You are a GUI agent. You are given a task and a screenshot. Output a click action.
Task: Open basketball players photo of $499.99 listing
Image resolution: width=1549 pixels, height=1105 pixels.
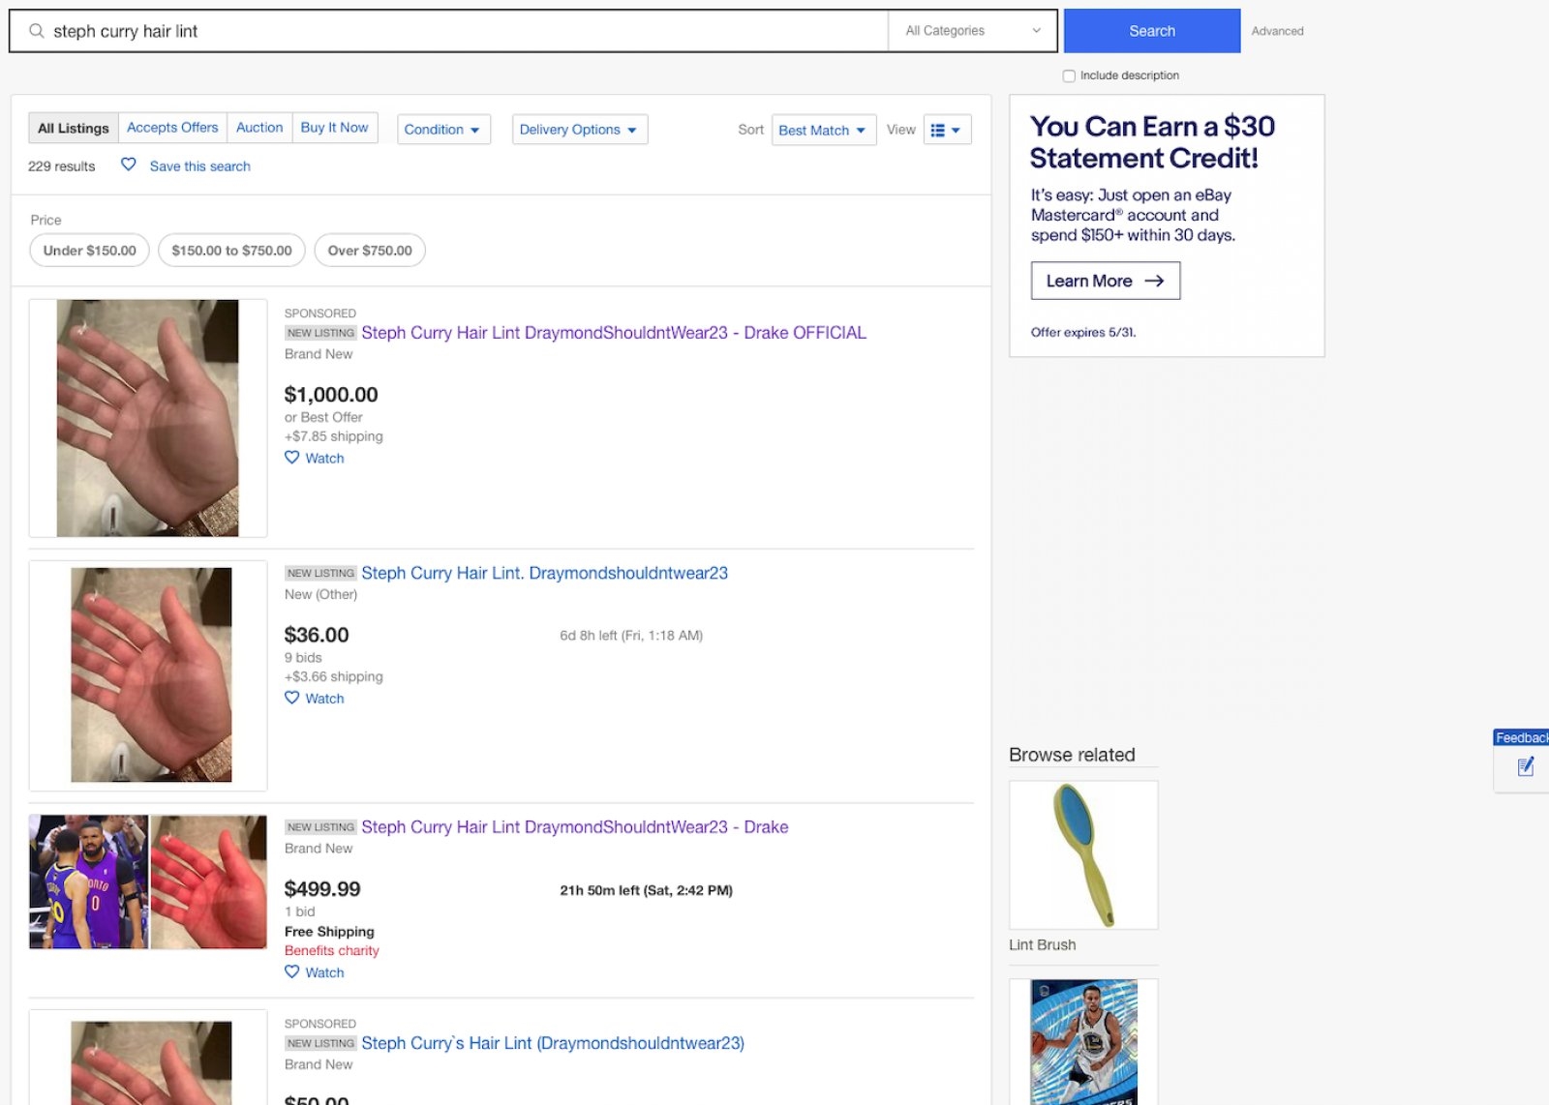point(89,881)
